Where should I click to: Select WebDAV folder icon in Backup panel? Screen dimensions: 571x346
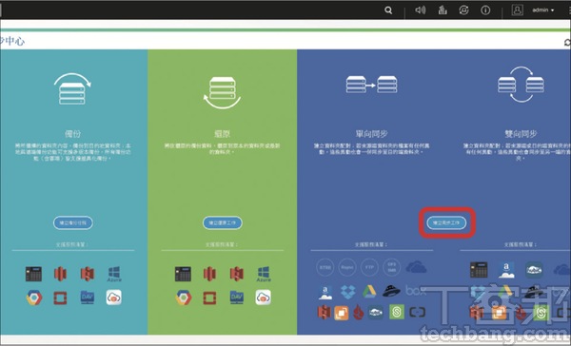pos(88,298)
